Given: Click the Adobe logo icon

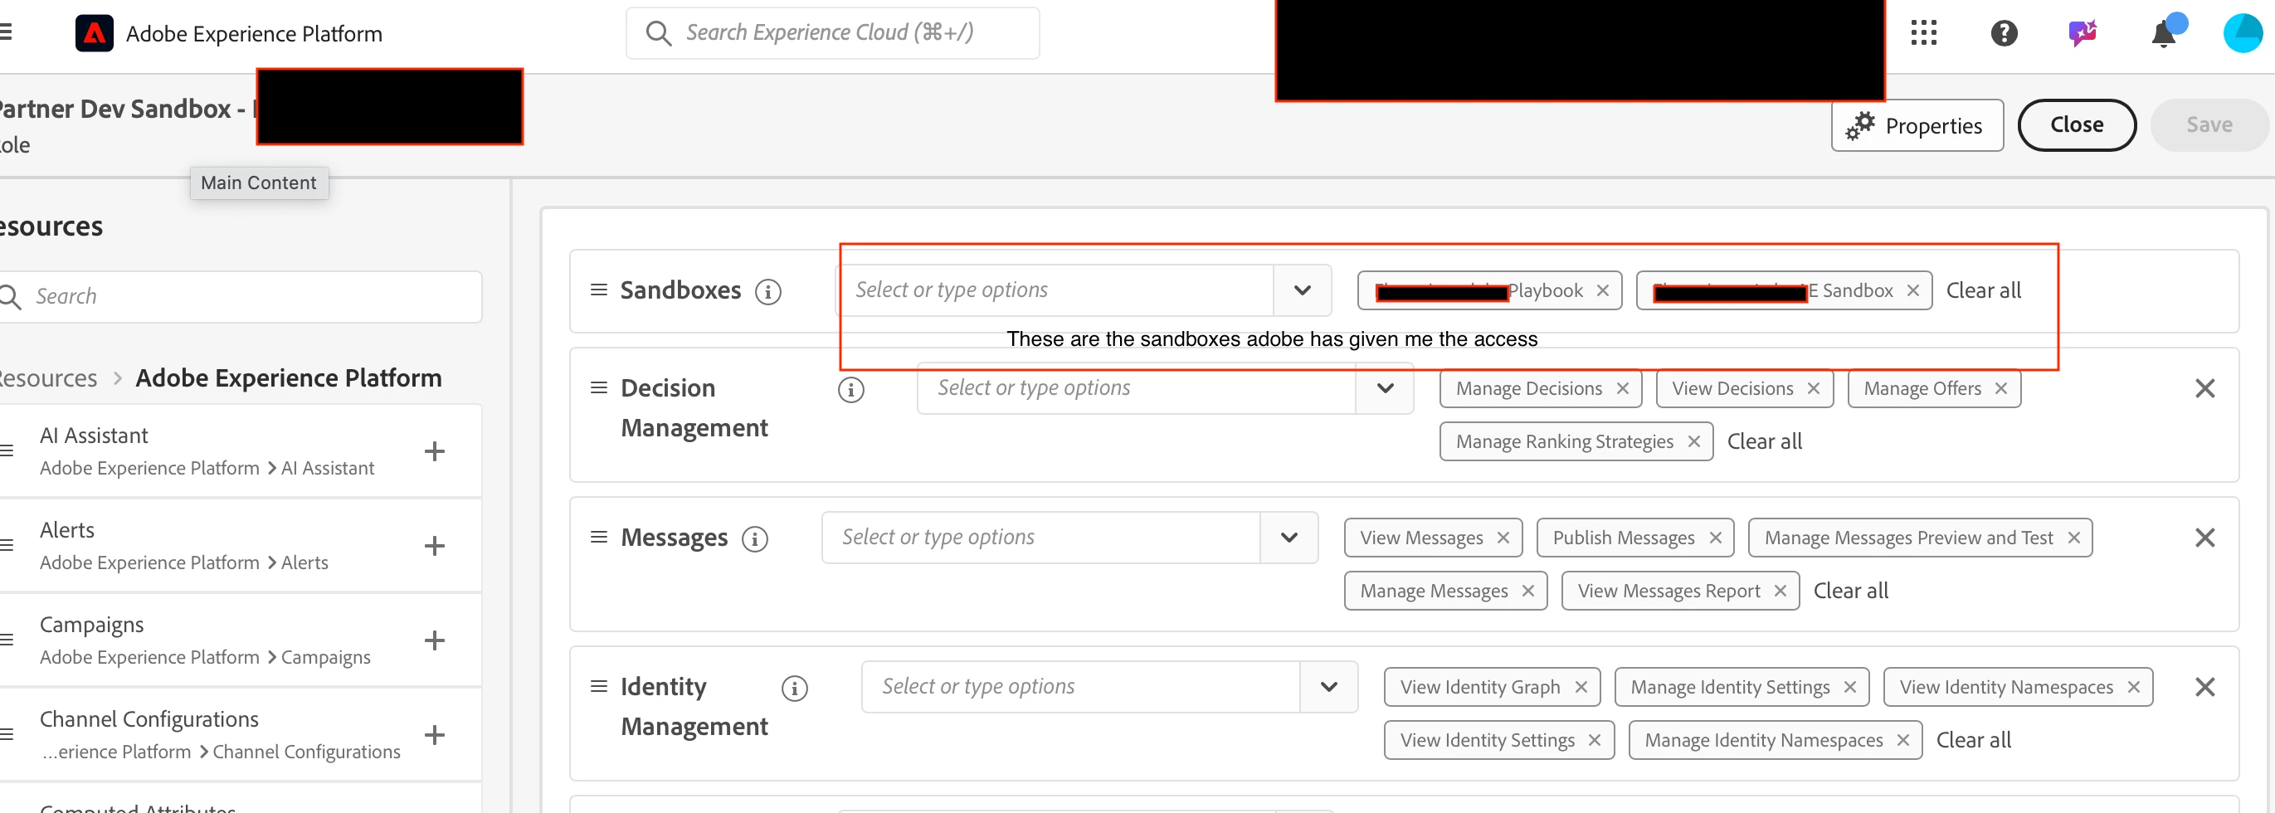Looking at the screenshot, I should pos(95,33).
